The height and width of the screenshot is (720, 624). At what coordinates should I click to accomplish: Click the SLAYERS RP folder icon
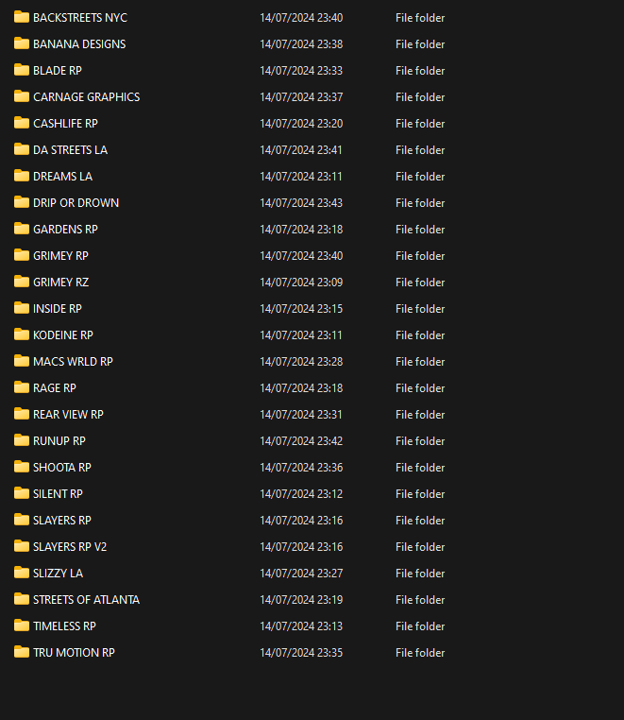pos(22,521)
